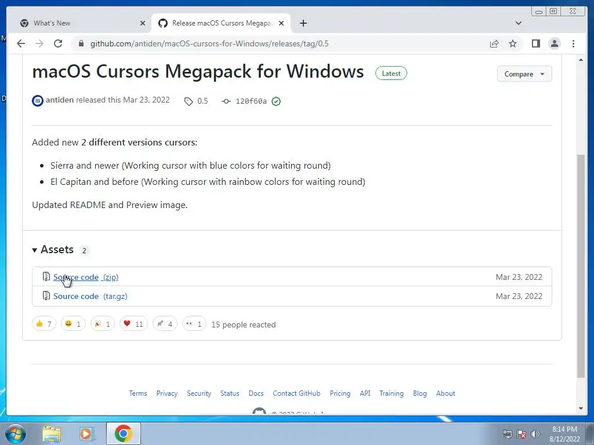Download Source code (zip)
594x445 pixels.
pos(86,277)
